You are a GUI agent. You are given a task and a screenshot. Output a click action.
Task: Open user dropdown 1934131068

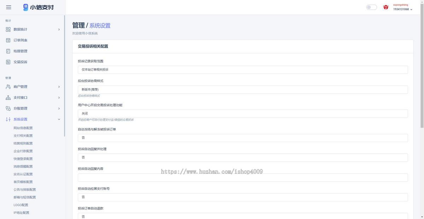[x=403, y=10]
